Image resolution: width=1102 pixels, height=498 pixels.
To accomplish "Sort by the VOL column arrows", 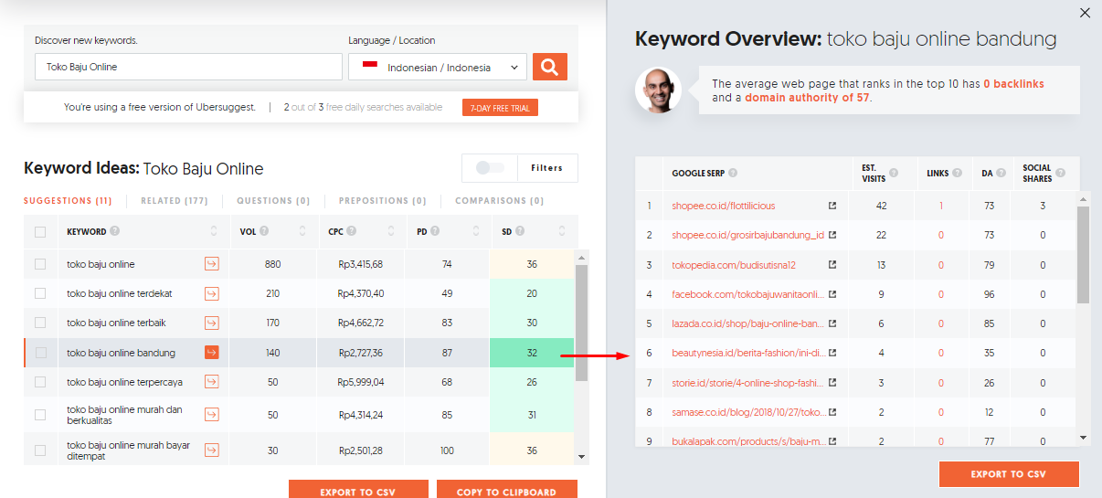I will click(x=302, y=232).
